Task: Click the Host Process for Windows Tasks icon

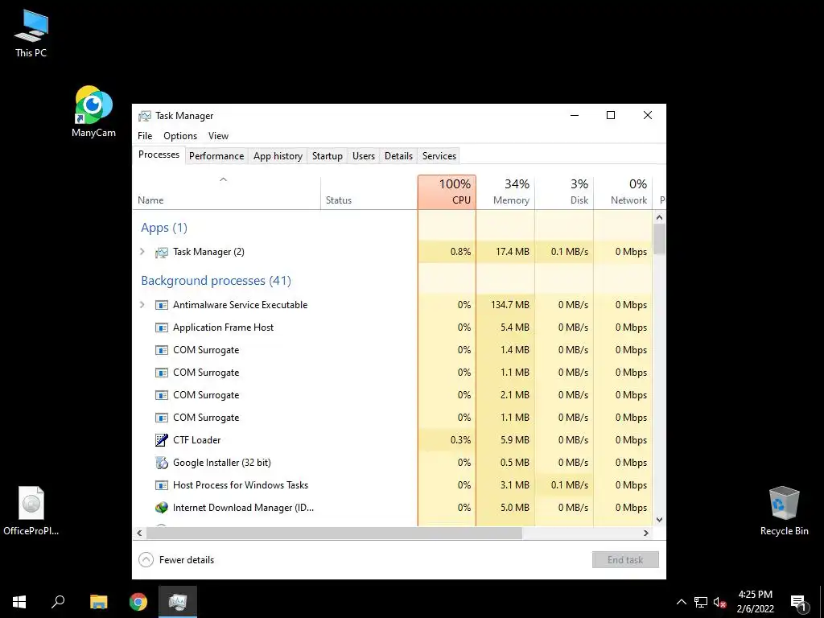Action: pyautogui.click(x=161, y=485)
